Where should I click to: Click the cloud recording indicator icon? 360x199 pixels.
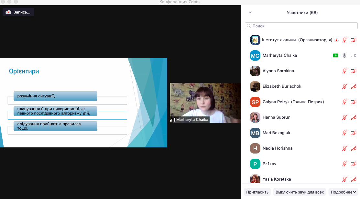(x=8, y=12)
